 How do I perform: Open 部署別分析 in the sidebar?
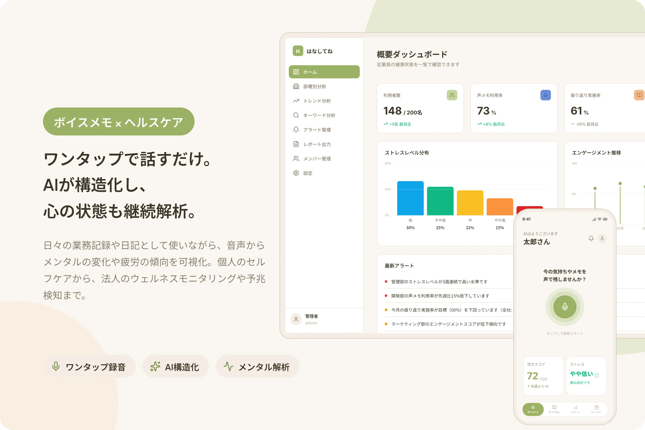(x=314, y=86)
